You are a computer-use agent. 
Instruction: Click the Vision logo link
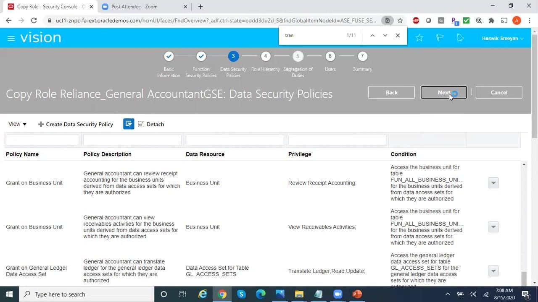coord(40,38)
